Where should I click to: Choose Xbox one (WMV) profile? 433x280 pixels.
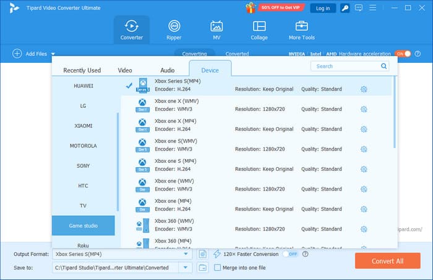point(256,185)
